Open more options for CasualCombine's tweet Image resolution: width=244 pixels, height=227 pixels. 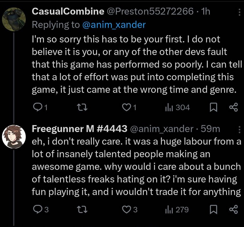pyautogui.click(x=239, y=12)
